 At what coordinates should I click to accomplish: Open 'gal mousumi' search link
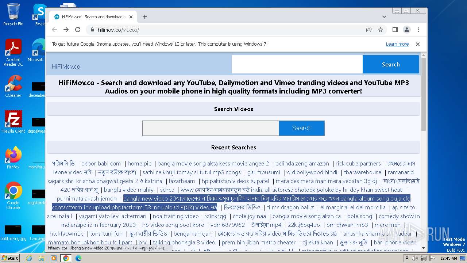coord(264,172)
